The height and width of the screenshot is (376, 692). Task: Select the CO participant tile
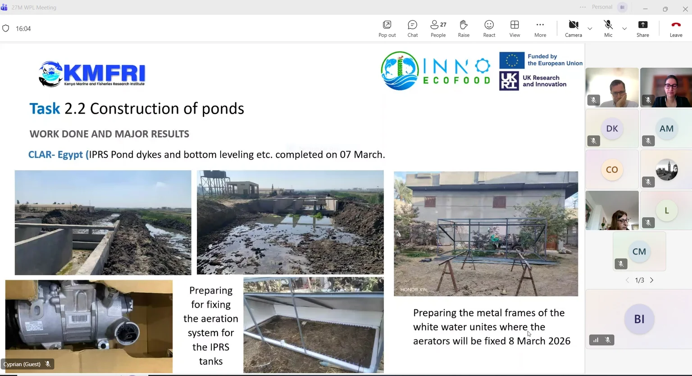point(612,169)
